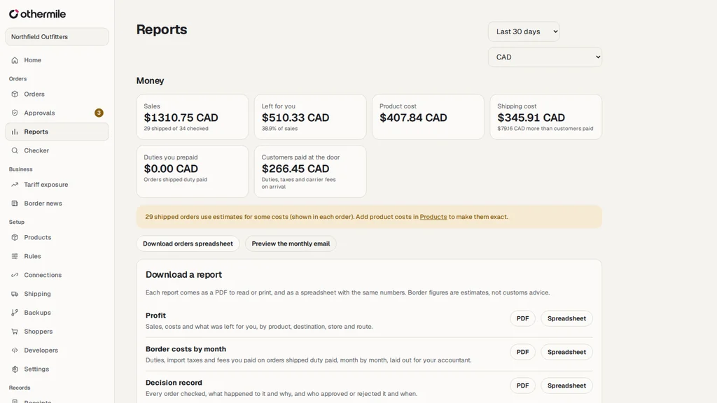Click the Duties you prepaid card
717x403 pixels.
tap(193, 172)
